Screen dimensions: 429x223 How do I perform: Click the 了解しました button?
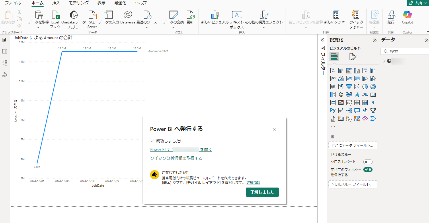[262, 192]
